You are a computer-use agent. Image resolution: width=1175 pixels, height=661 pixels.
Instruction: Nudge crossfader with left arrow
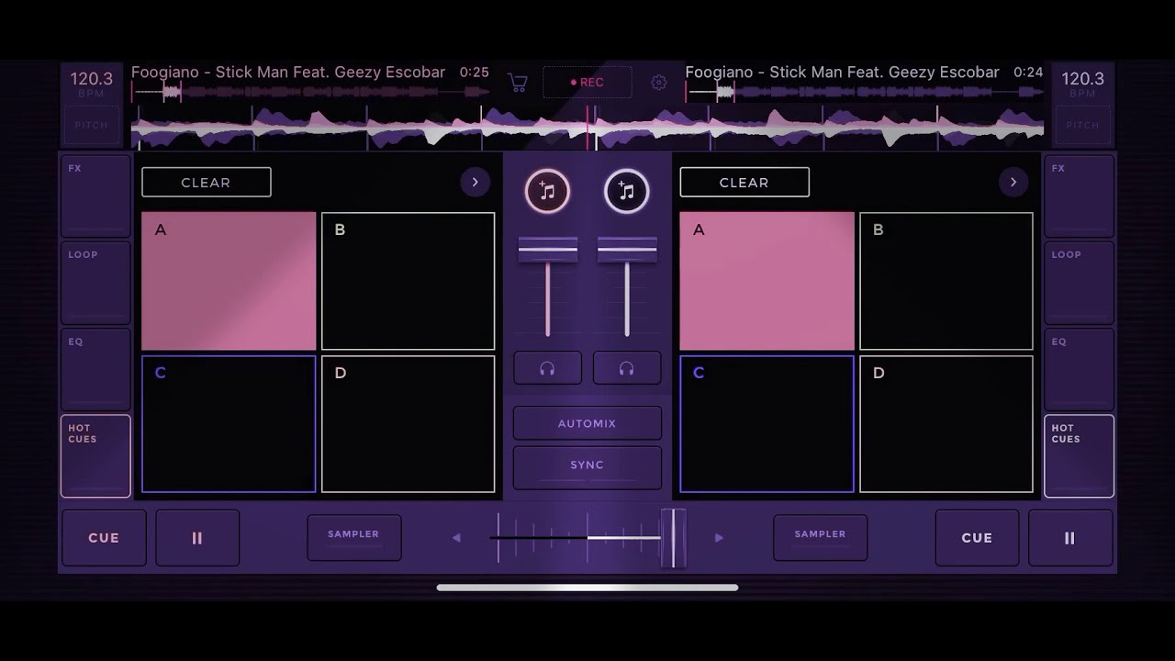(456, 538)
